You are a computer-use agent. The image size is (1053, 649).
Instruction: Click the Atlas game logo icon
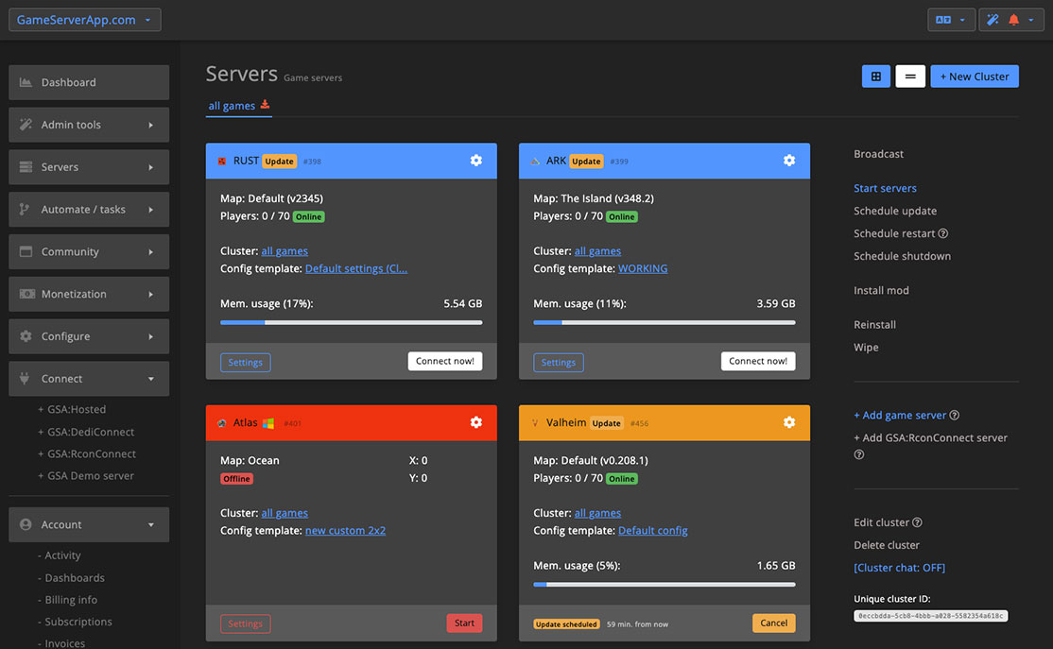(221, 423)
